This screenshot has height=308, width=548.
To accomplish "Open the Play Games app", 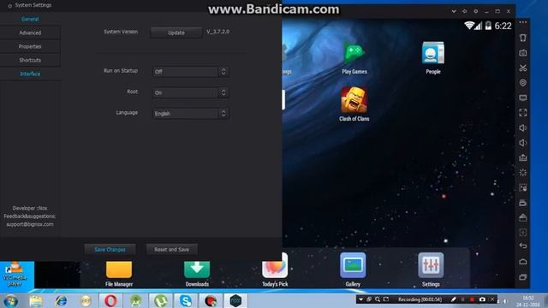I will click(354, 58).
